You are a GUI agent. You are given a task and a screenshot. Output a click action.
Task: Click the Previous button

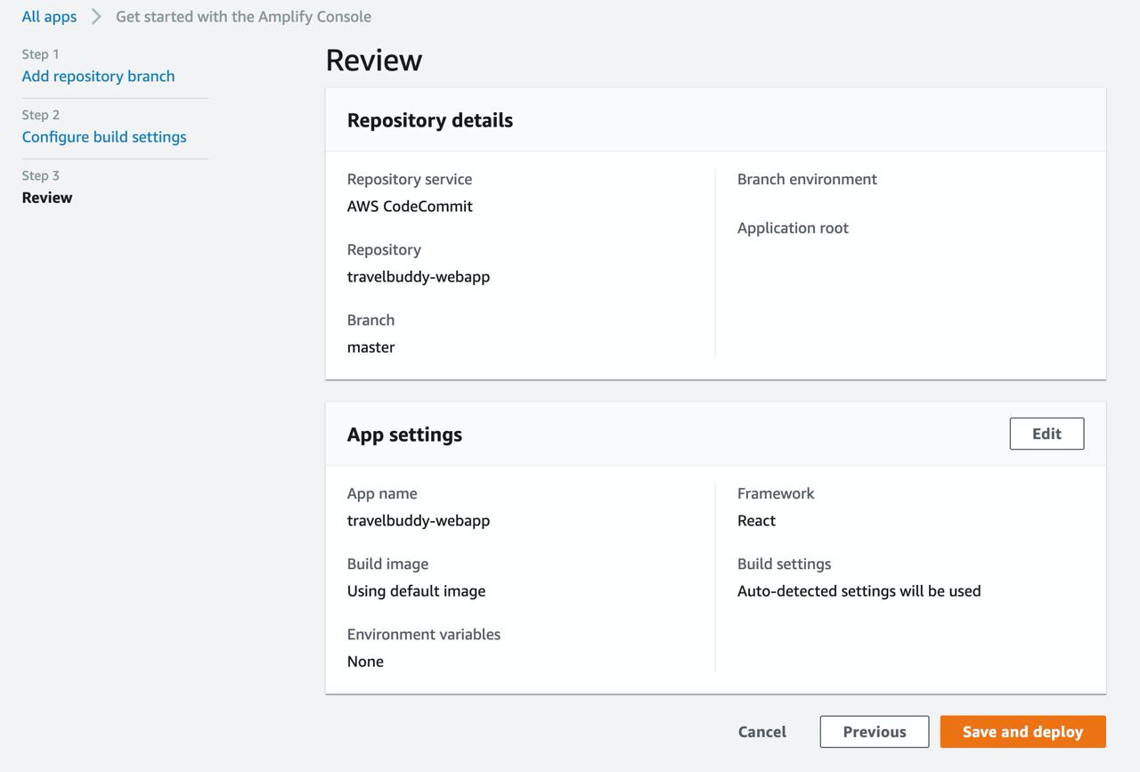point(874,731)
